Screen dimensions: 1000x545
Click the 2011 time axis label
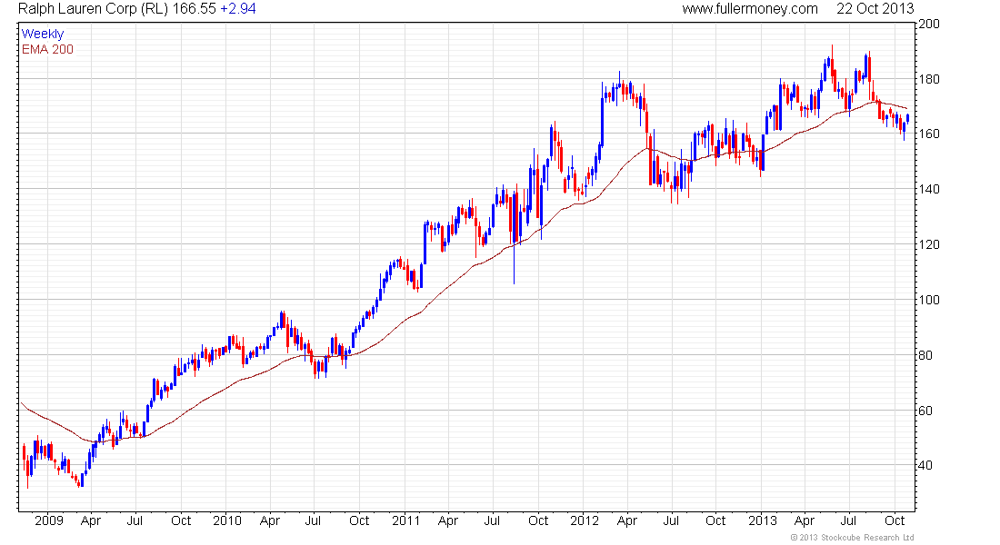(x=406, y=520)
